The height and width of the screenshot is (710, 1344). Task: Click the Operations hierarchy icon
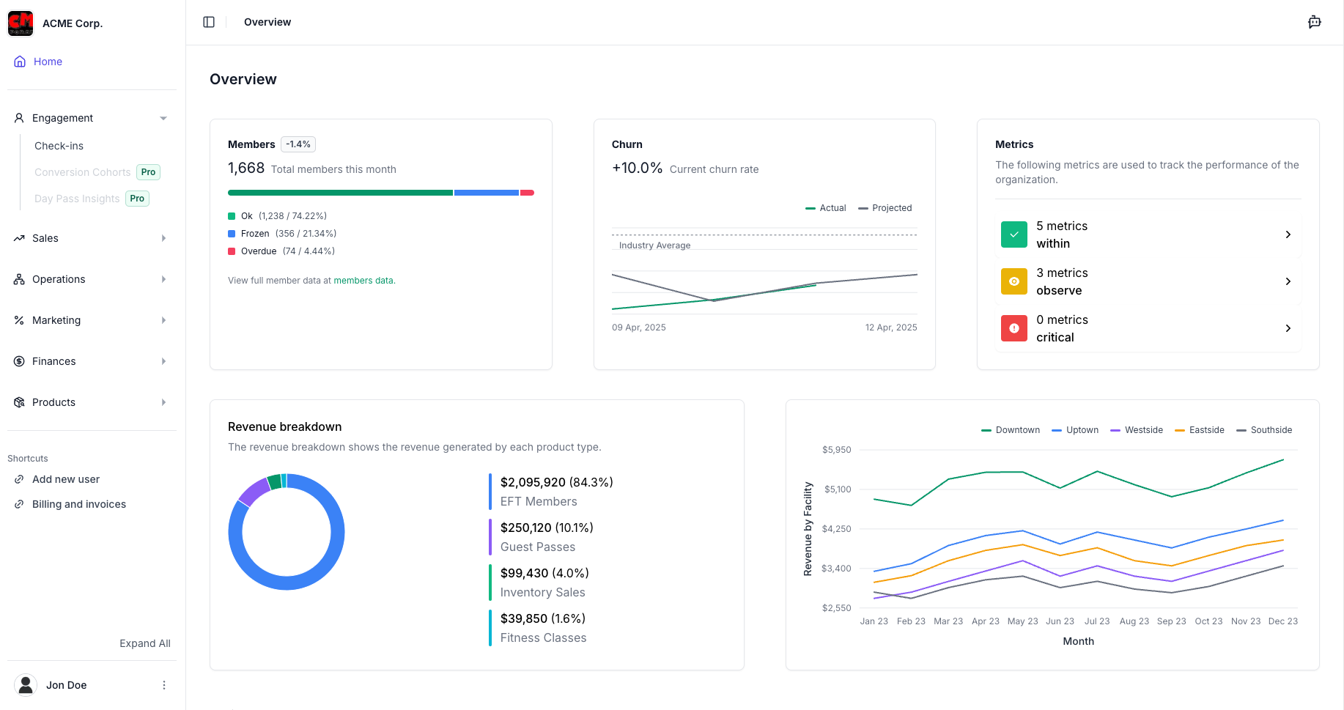click(x=18, y=279)
